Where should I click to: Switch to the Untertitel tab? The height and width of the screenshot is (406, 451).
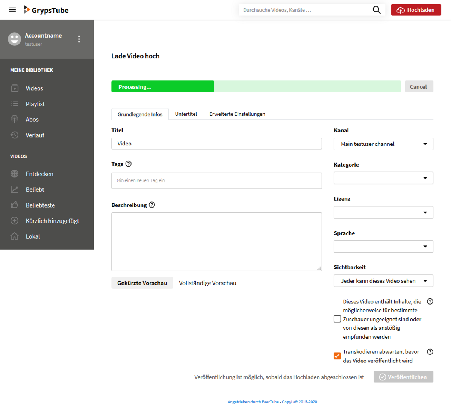click(186, 114)
